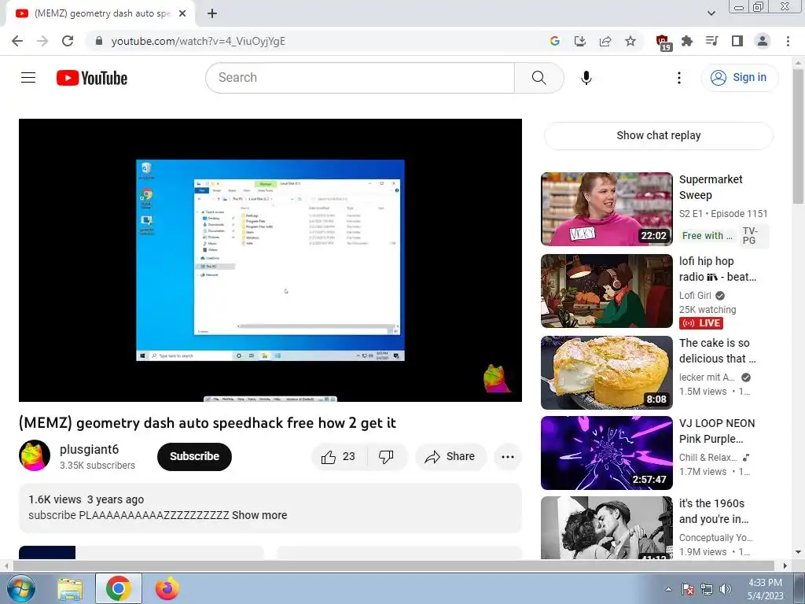Open the media control icon
805x604 pixels.
click(x=712, y=41)
